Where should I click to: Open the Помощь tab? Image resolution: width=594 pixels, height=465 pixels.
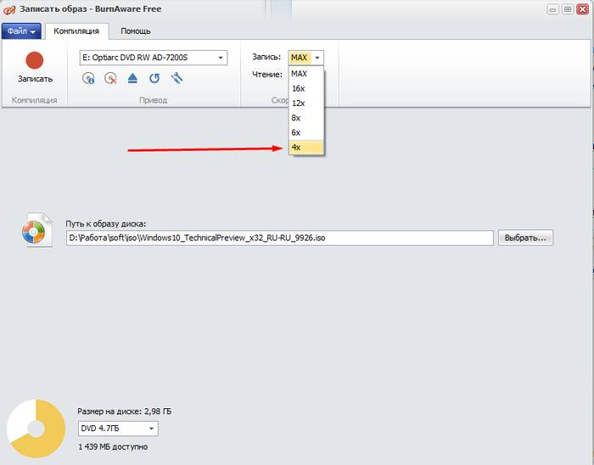(136, 31)
